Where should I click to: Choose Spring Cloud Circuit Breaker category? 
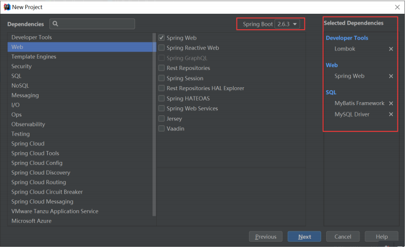(x=80, y=192)
